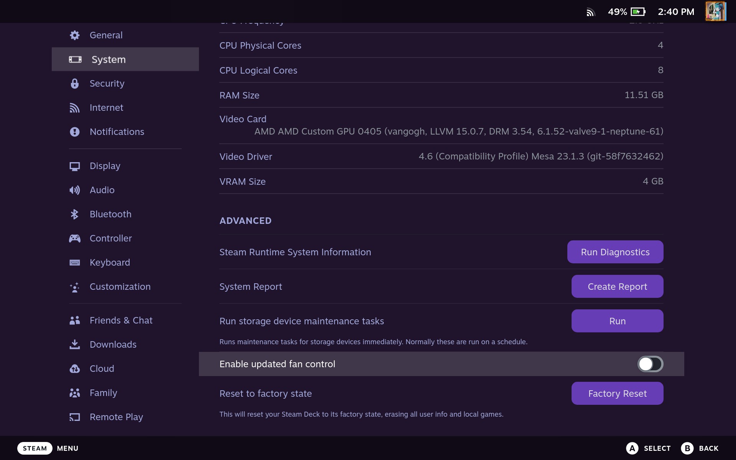Click the ADVANCED section heading
The image size is (736, 460).
[245, 221]
